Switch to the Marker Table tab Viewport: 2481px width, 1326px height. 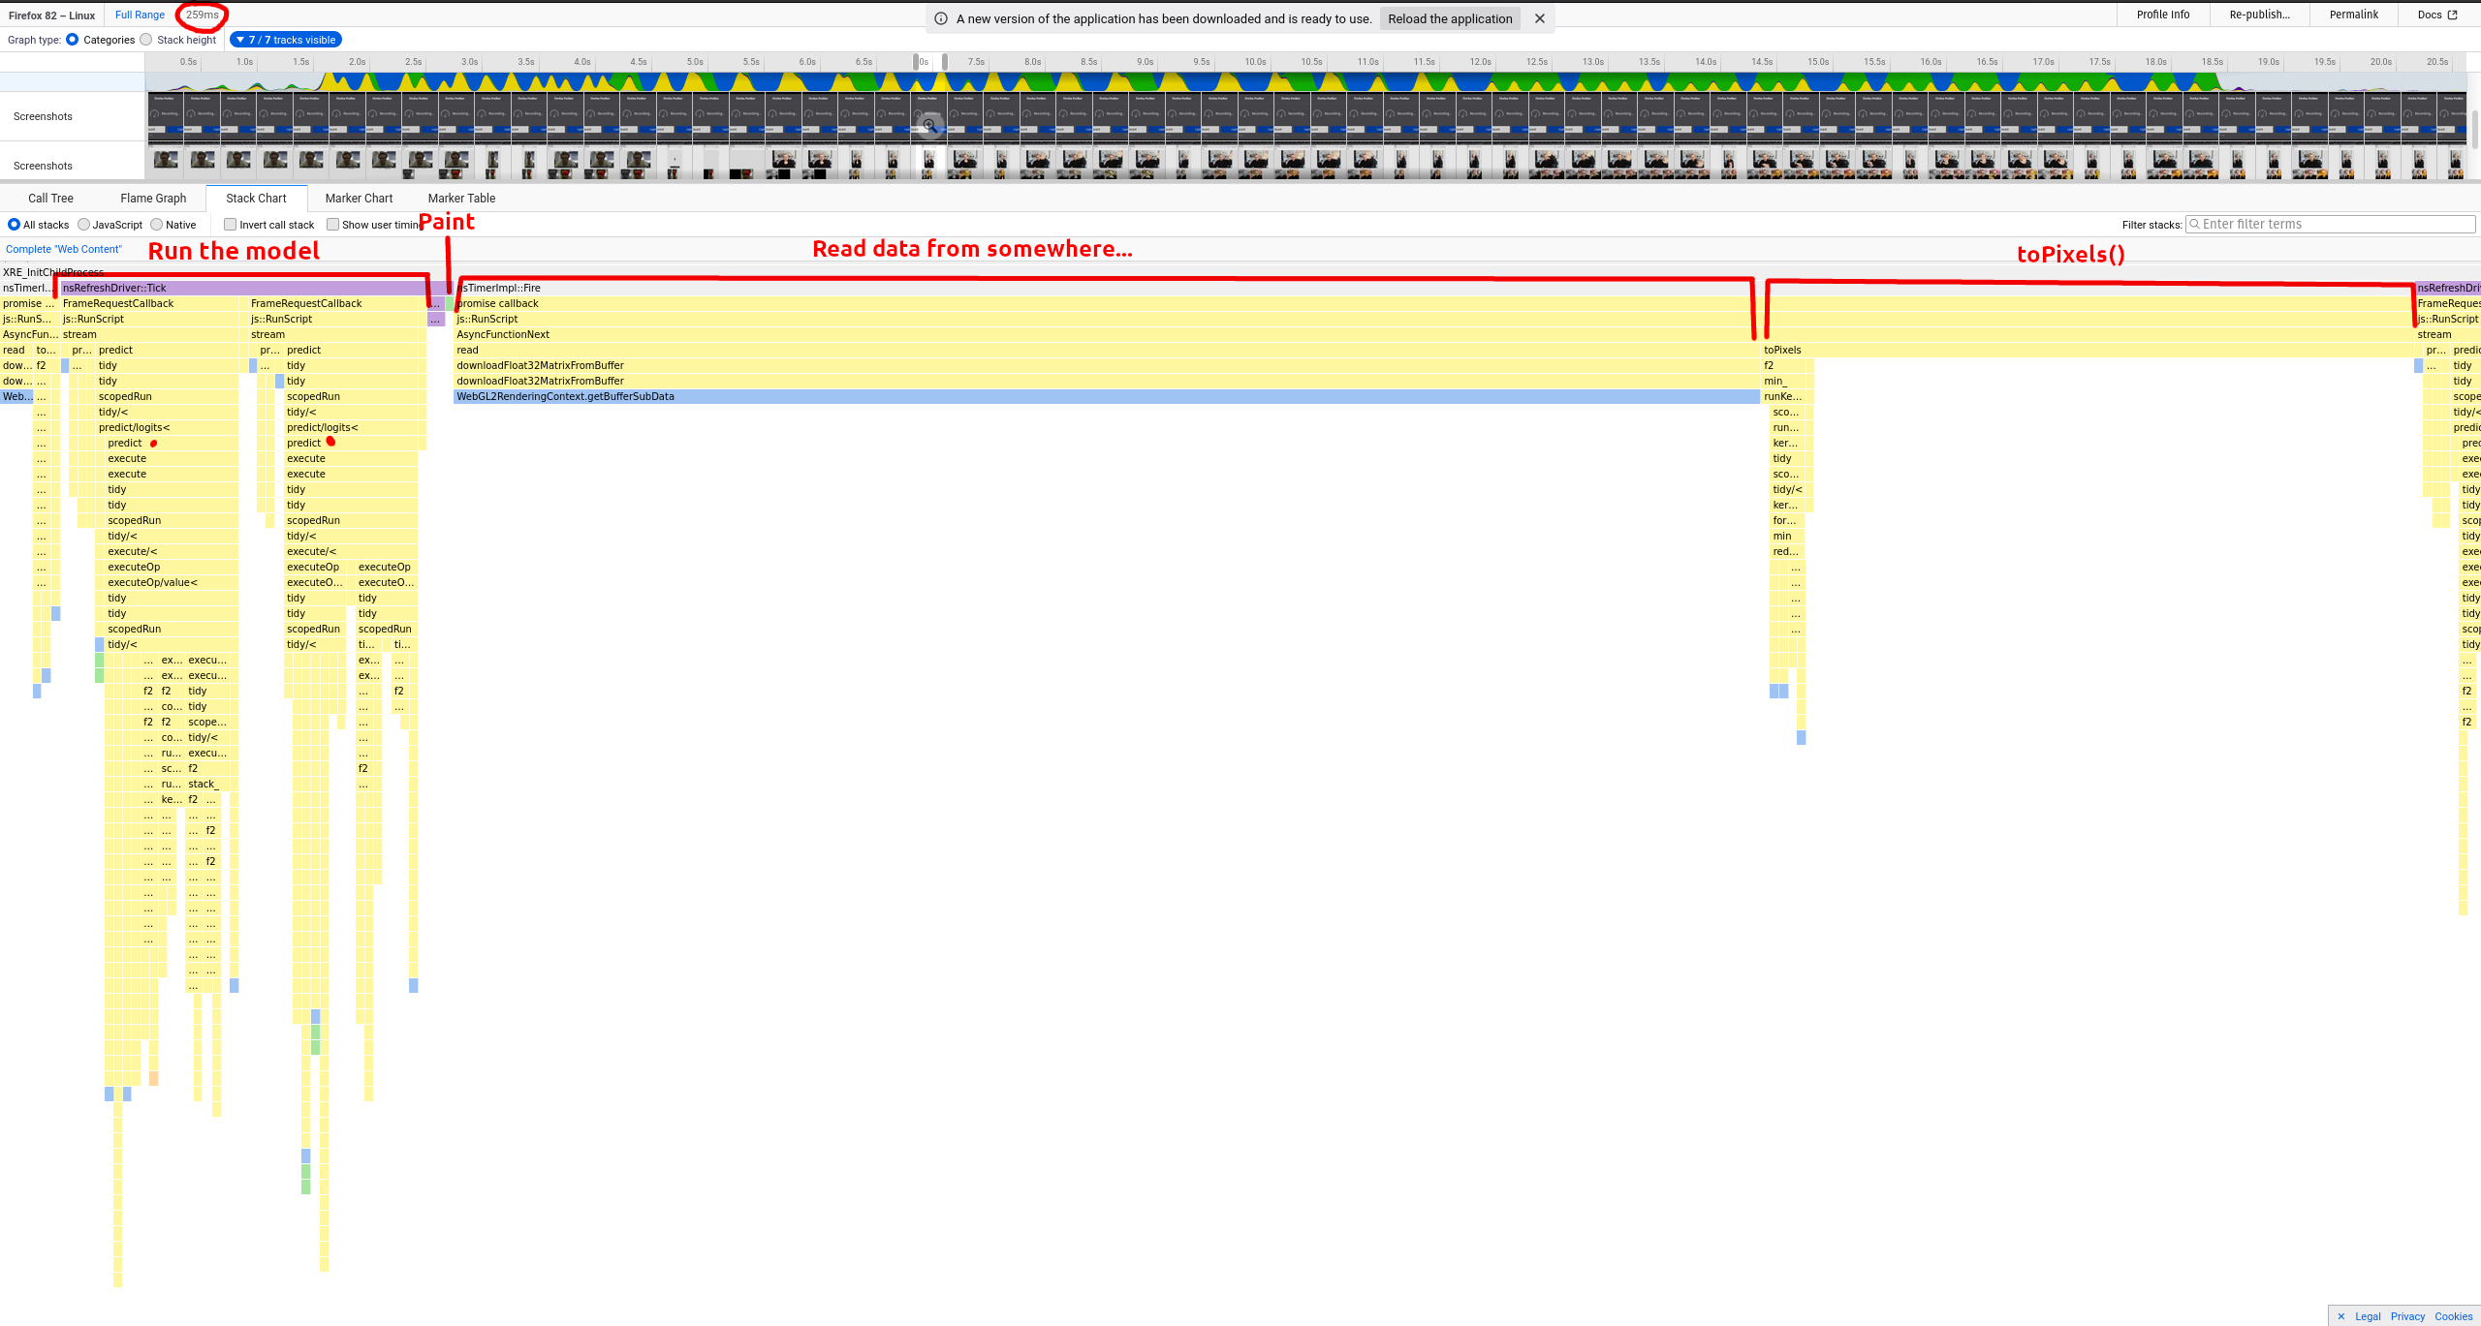point(461,199)
